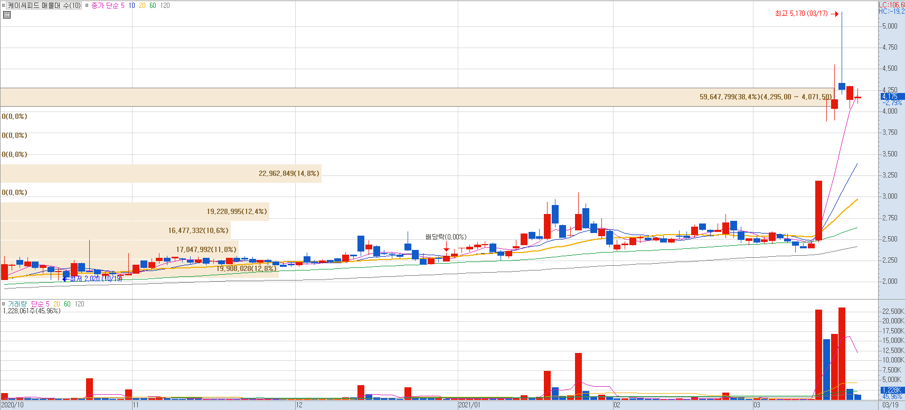
Task: Click the 10-day price moving average label
Action: click(132, 5)
